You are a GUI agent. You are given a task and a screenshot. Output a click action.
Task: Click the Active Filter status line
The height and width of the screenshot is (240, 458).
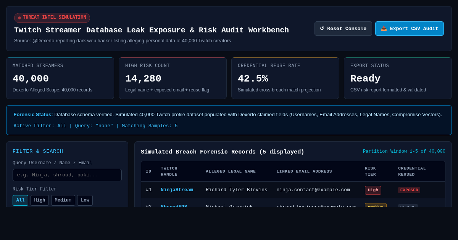95,126
